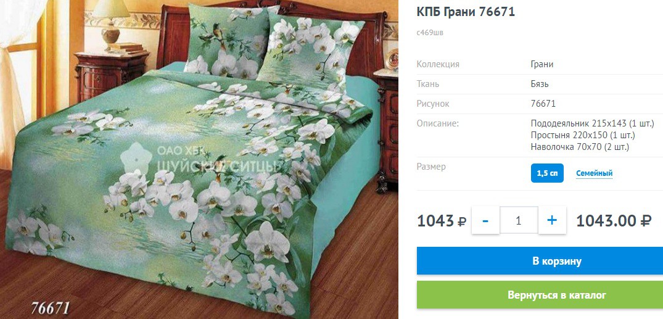The width and height of the screenshot is (663, 319).
Task: Select the 1,5 сп size option
Action: tap(547, 173)
